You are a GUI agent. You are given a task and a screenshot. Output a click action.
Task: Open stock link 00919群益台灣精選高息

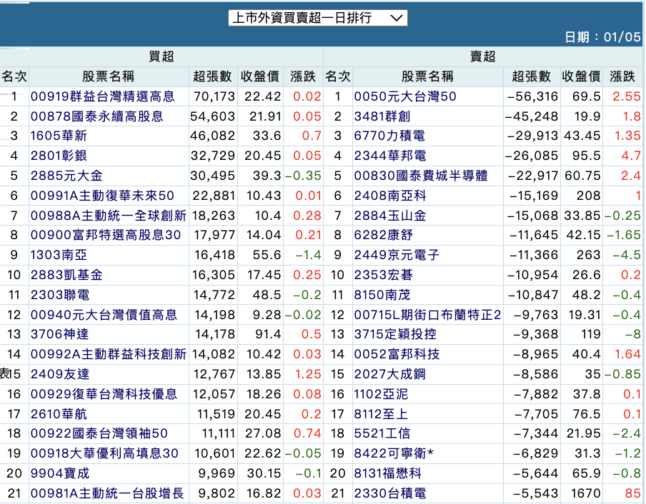(x=101, y=96)
